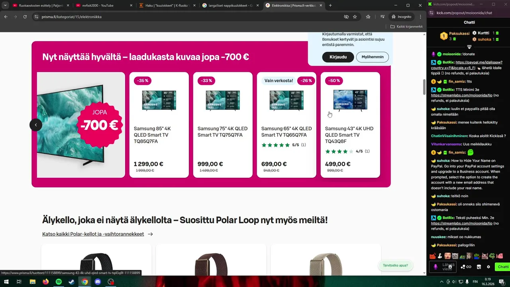Viewport: 510px width, 287px height.
Task: Click username Vitunkarvanaama in chat
Action: 446,144
